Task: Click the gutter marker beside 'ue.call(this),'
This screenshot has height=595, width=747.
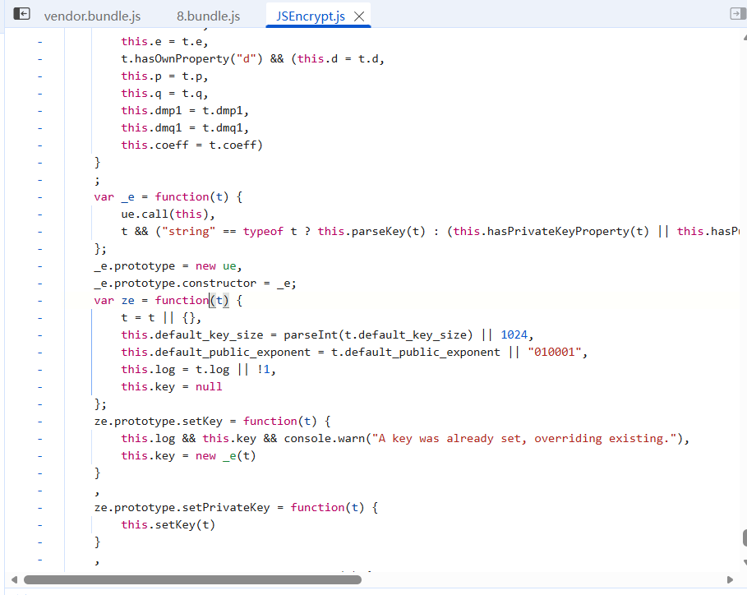Action: tap(40, 214)
